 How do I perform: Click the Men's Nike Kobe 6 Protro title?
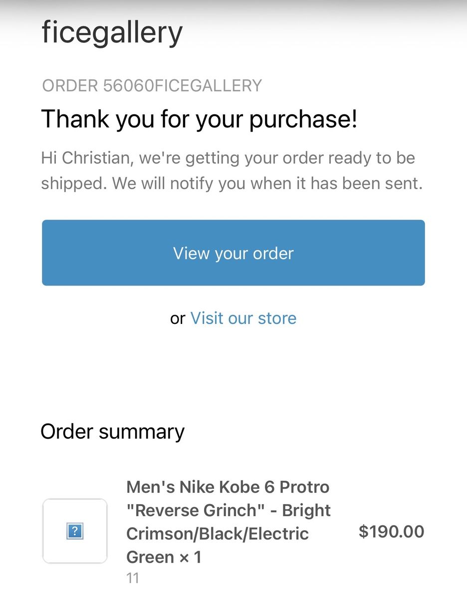click(228, 487)
